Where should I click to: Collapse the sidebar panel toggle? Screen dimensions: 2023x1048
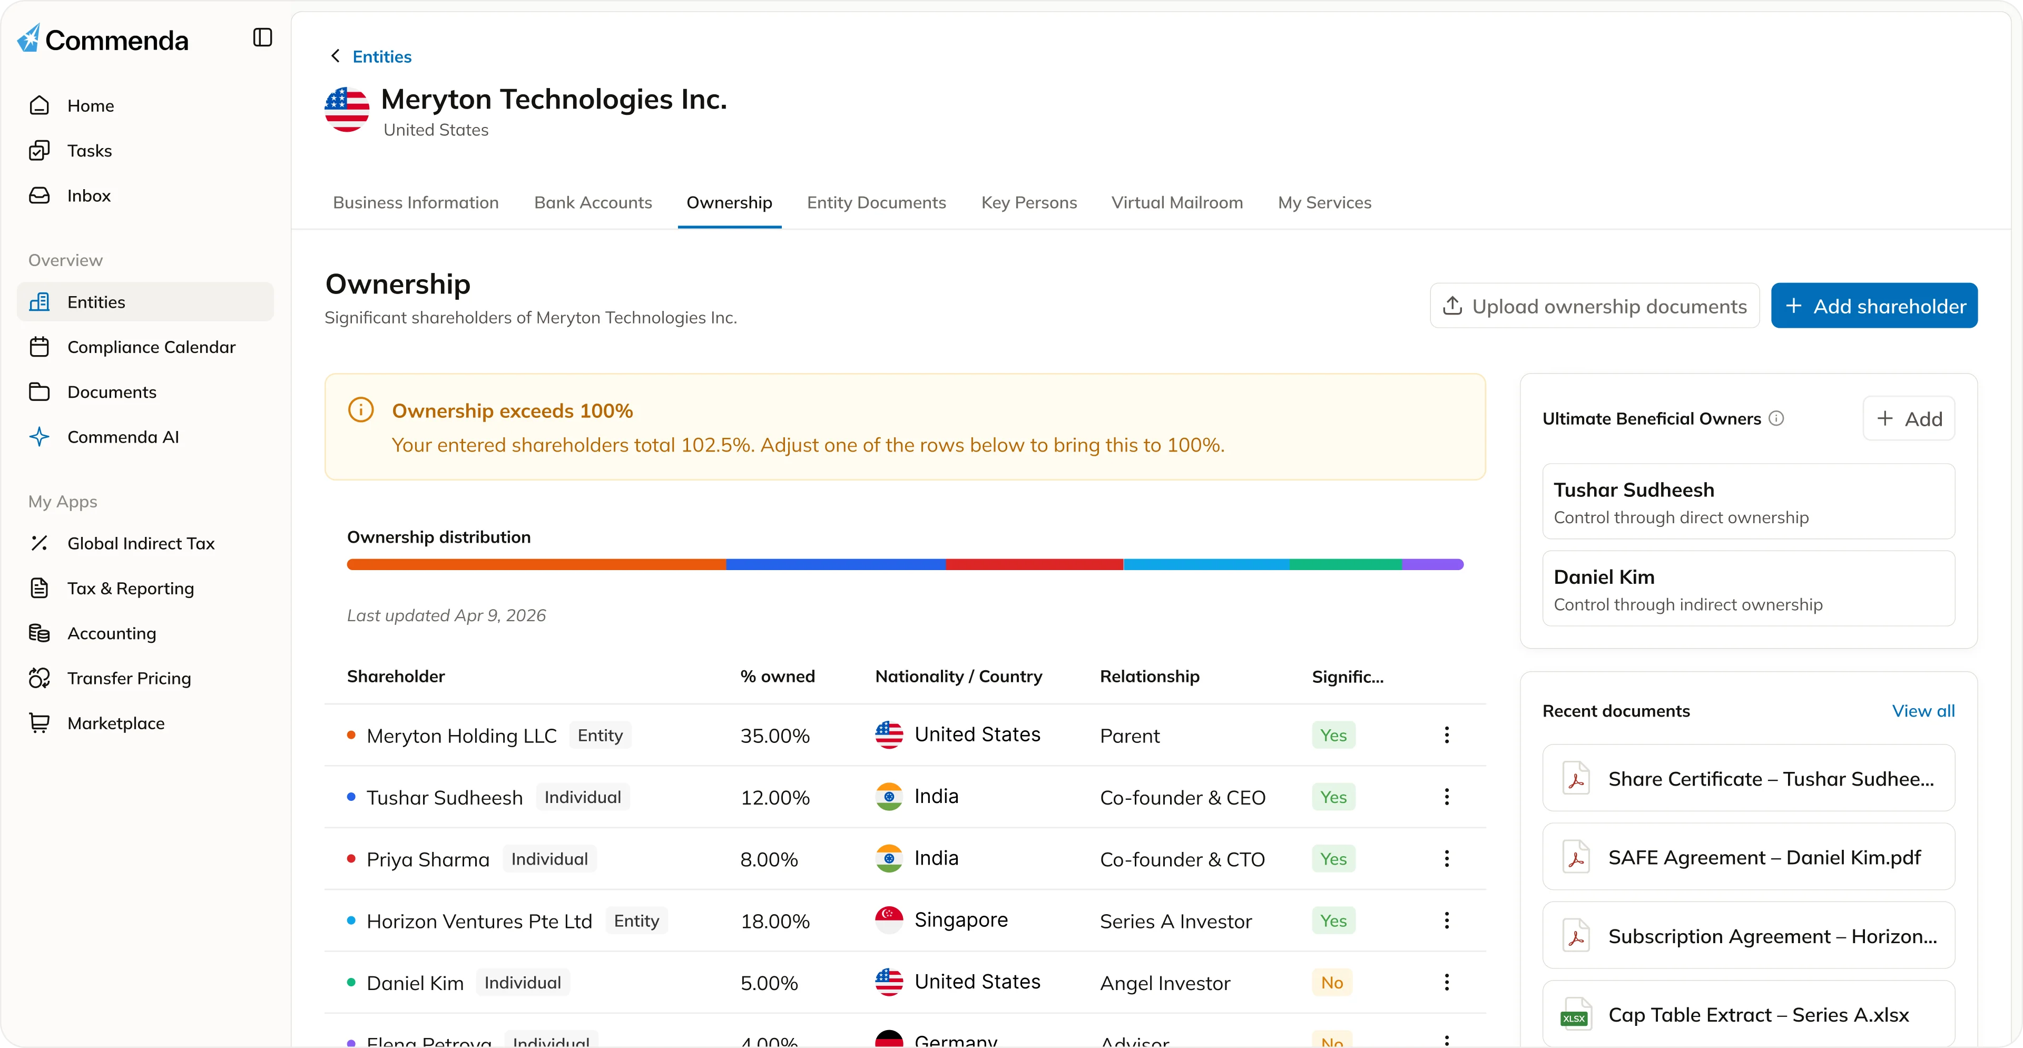coord(262,38)
